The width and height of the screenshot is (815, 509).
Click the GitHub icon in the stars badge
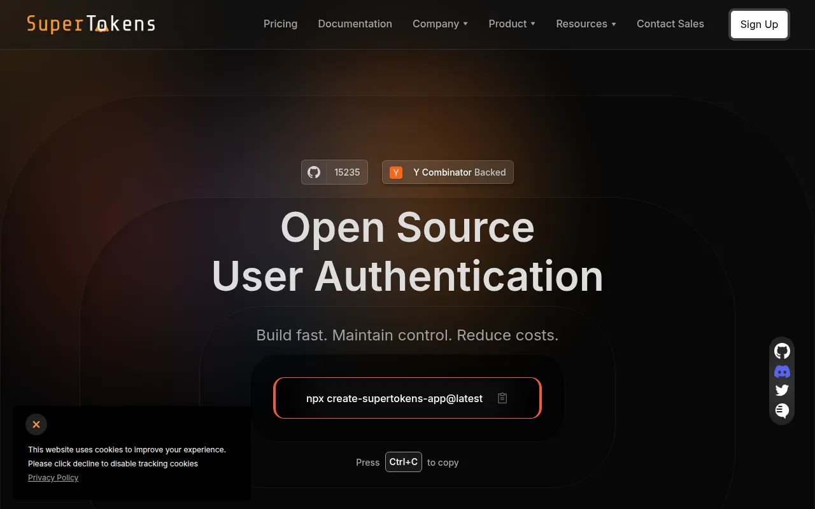(314, 172)
